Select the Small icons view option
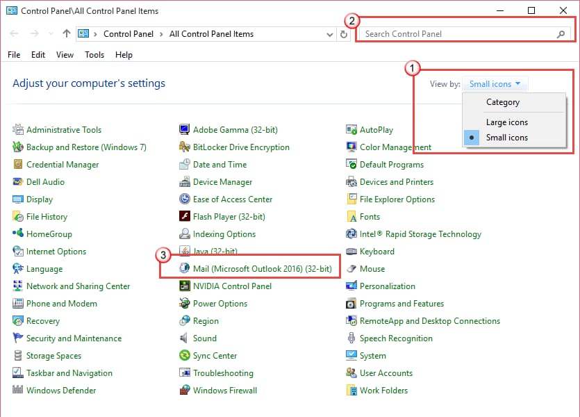This screenshot has width=580, height=417. tap(506, 138)
